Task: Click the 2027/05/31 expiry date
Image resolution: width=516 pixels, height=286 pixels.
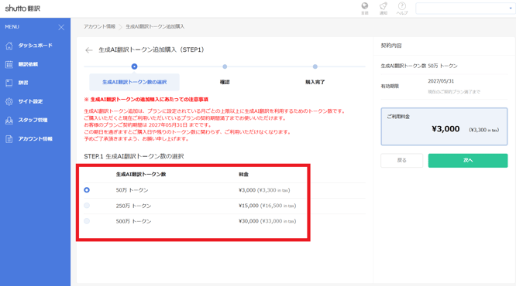Action: [441, 81]
